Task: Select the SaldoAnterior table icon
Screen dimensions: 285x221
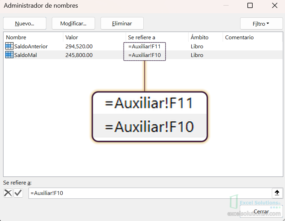Action: click(9, 46)
